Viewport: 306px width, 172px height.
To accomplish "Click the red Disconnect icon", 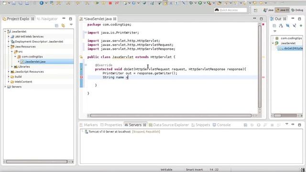I will 117,3.
